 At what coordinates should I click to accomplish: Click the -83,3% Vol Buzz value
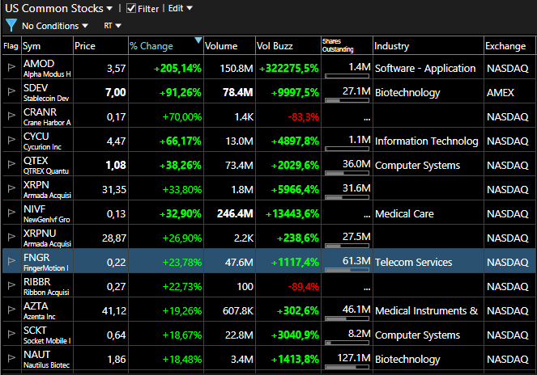click(x=304, y=117)
